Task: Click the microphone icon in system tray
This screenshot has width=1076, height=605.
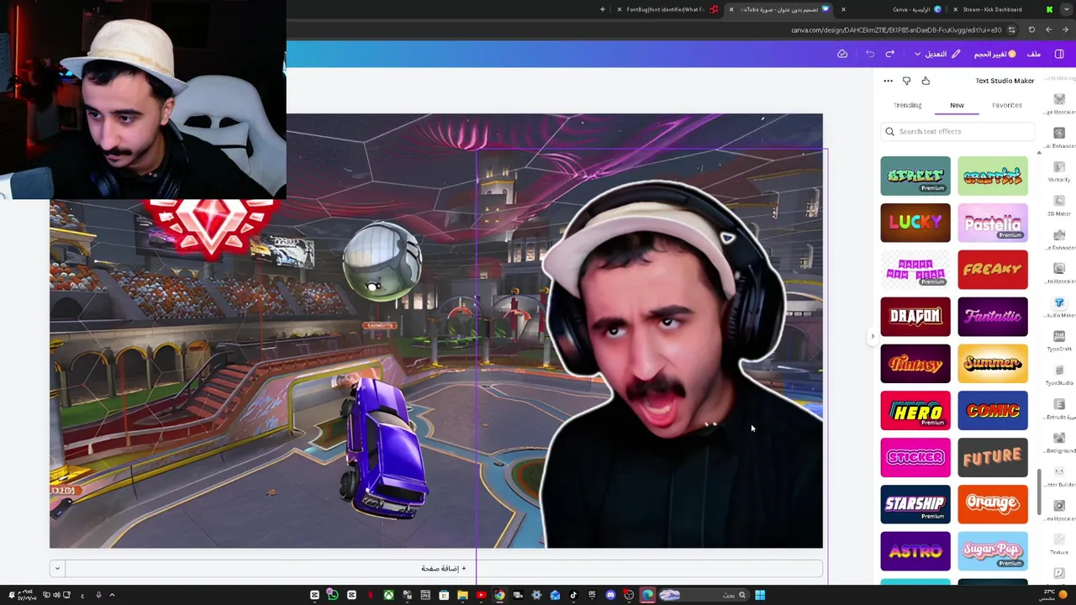Action: pos(98,595)
